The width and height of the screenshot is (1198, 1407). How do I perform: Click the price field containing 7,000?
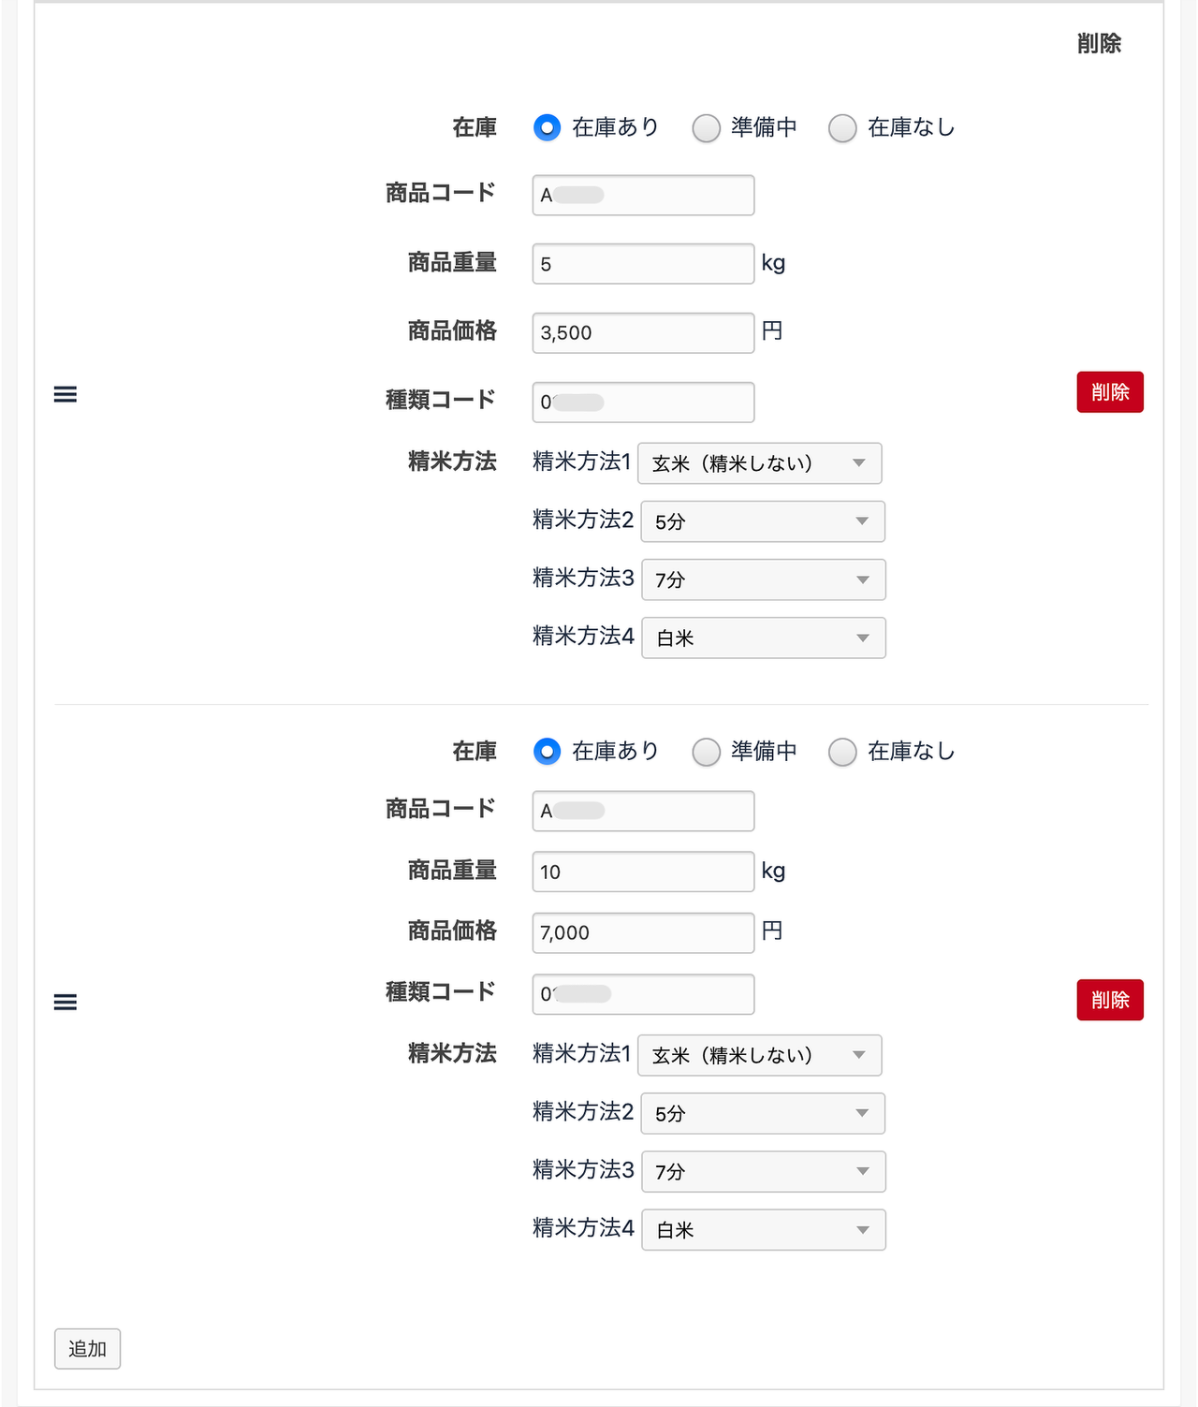643,932
